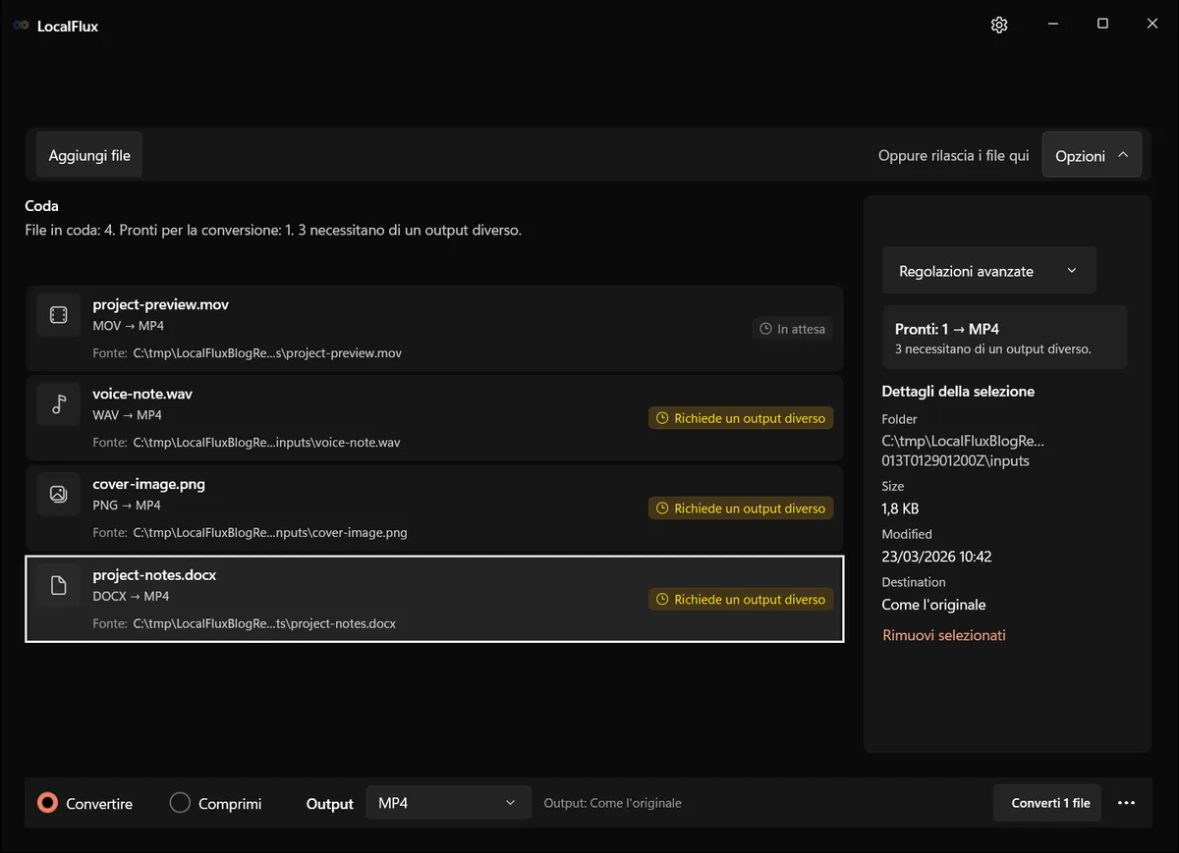The image size is (1179, 853).
Task: Open settings via the gear icon
Action: click(x=999, y=25)
